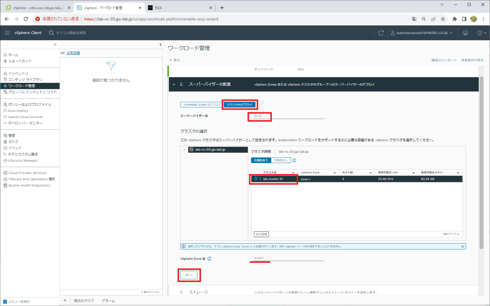
Task: Open the feedback smiley icon
Action: 465,33
